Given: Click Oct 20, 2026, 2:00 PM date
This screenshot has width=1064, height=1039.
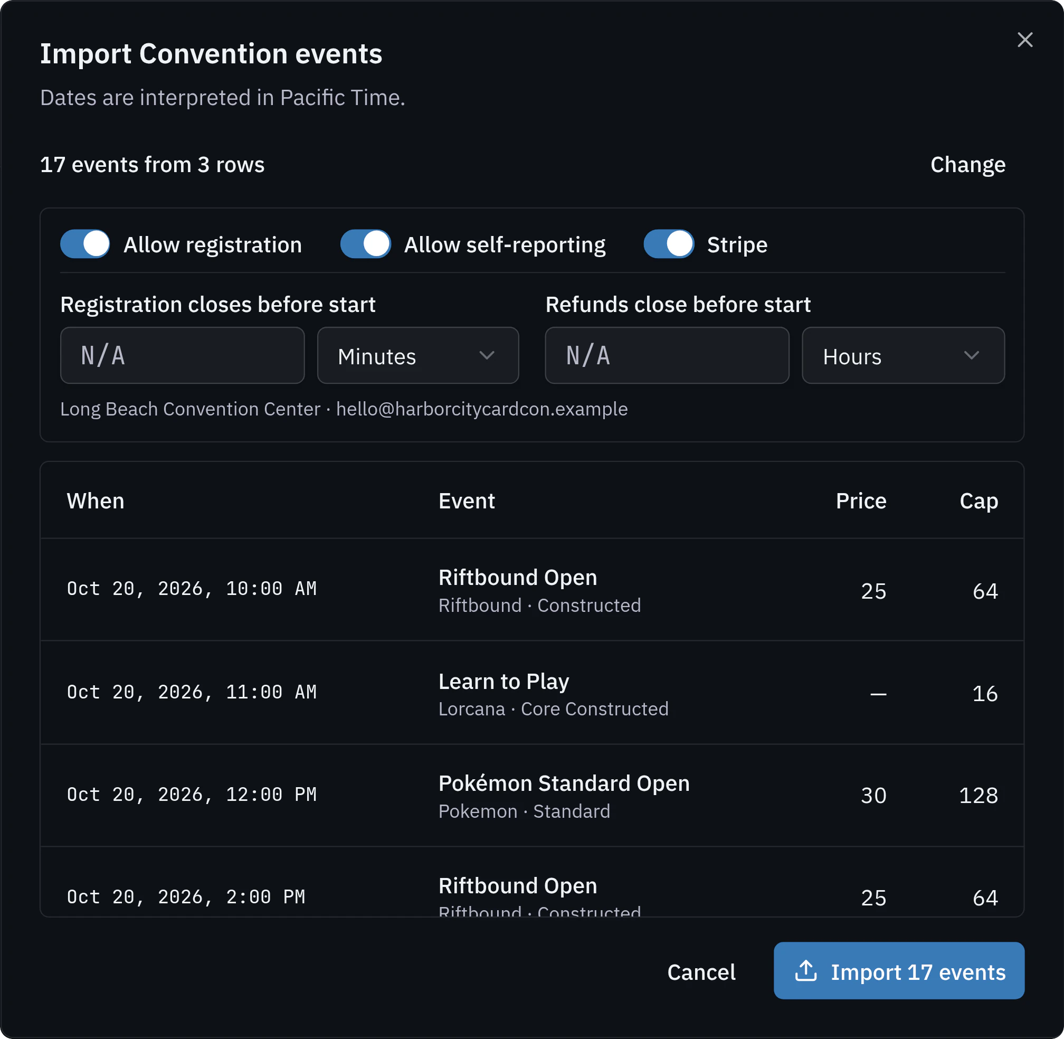Looking at the screenshot, I should (x=186, y=897).
